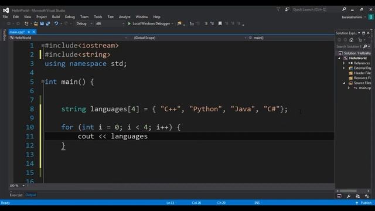Expand the External Dependencies node
375x211 pixels.
344,68
